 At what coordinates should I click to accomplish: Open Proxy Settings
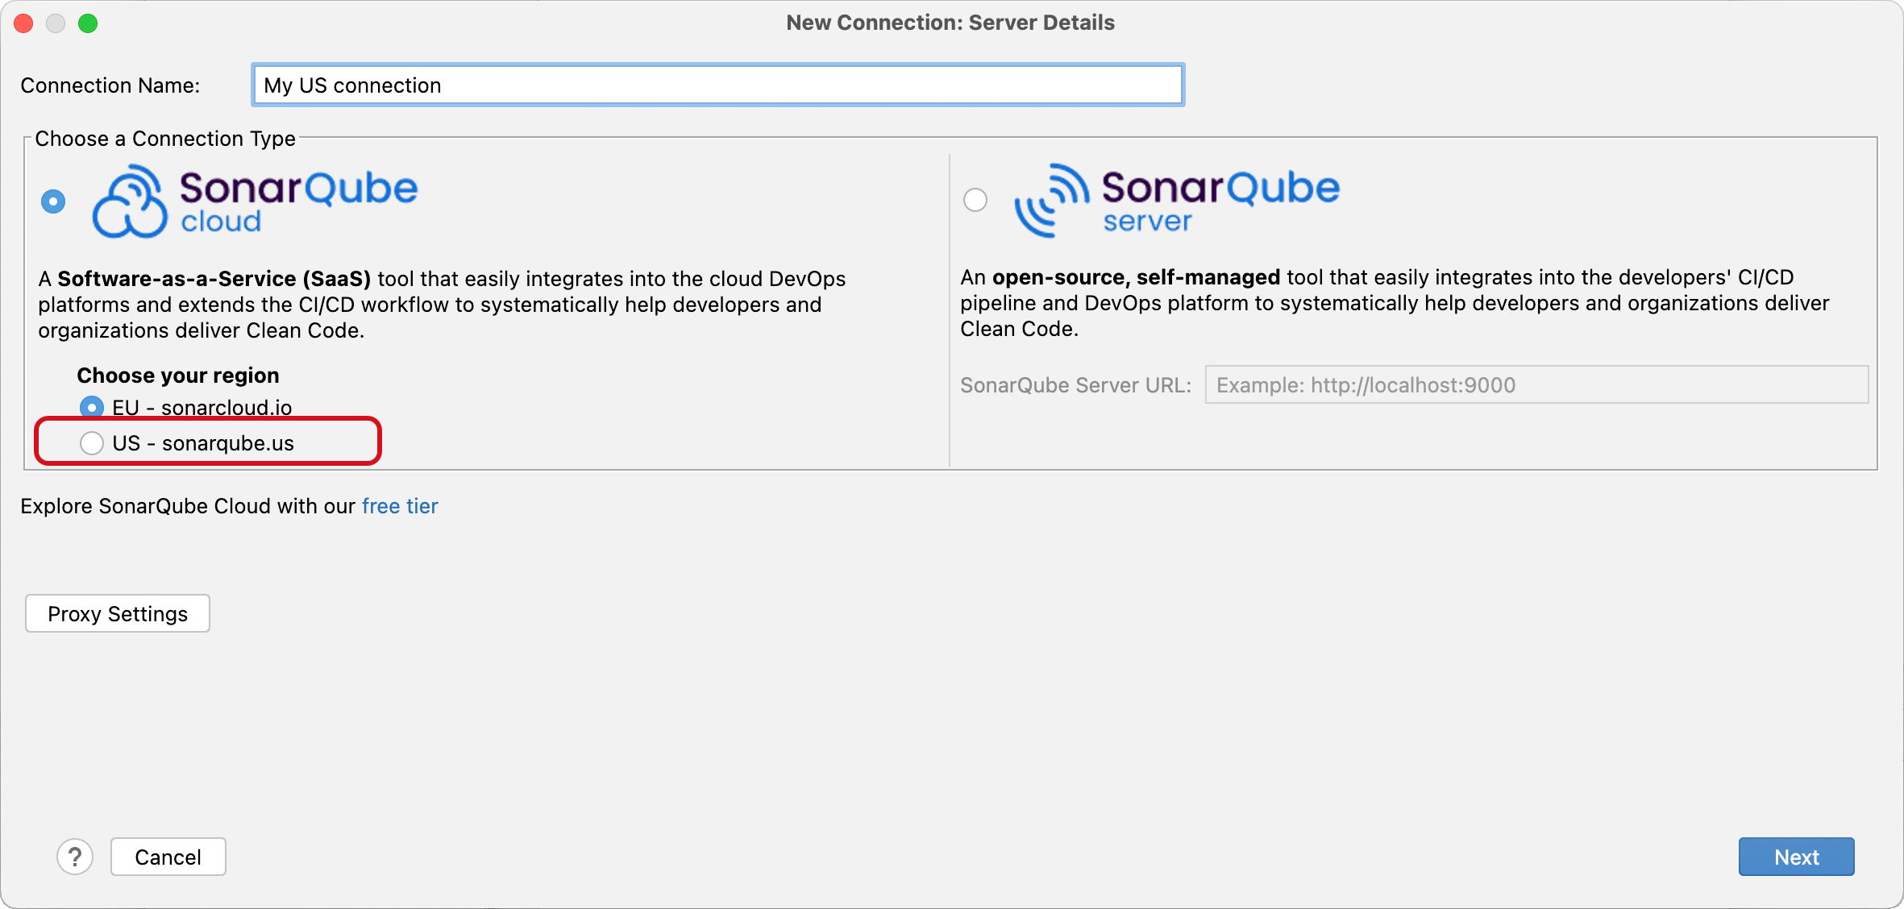pos(118,614)
